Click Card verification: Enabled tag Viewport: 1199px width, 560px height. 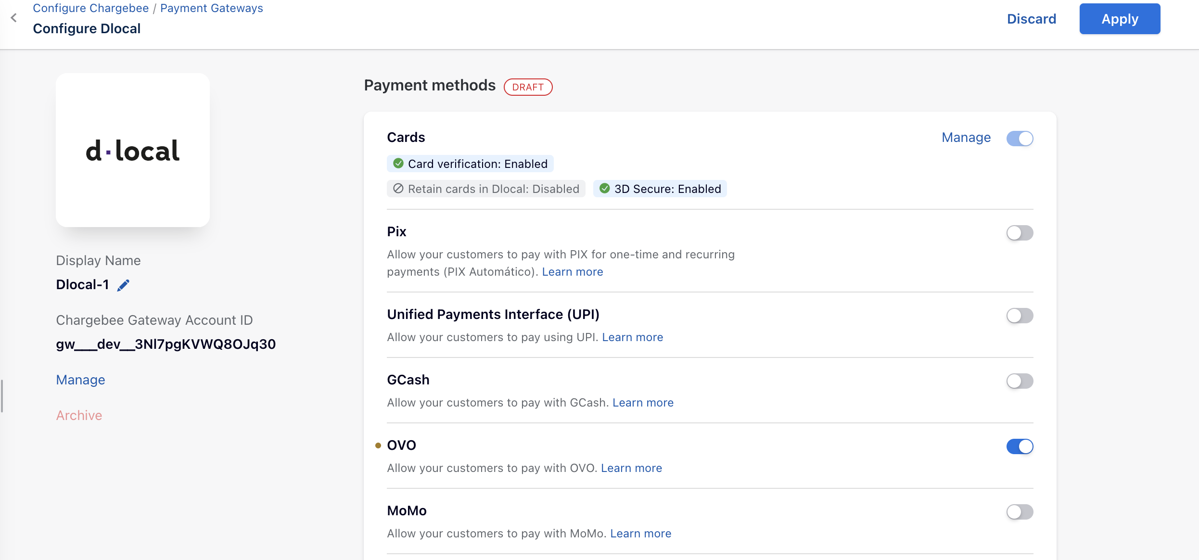point(470,164)
